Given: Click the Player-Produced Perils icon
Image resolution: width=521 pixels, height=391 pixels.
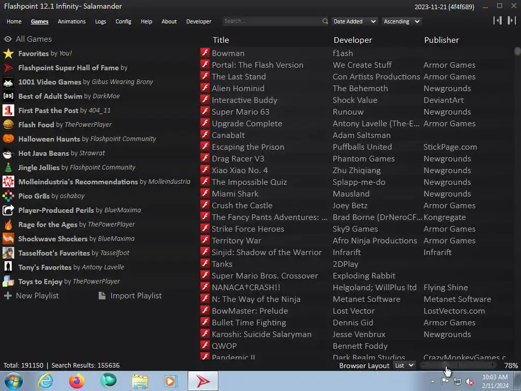Looking at the screenshot, I should (x=8, y=210).
